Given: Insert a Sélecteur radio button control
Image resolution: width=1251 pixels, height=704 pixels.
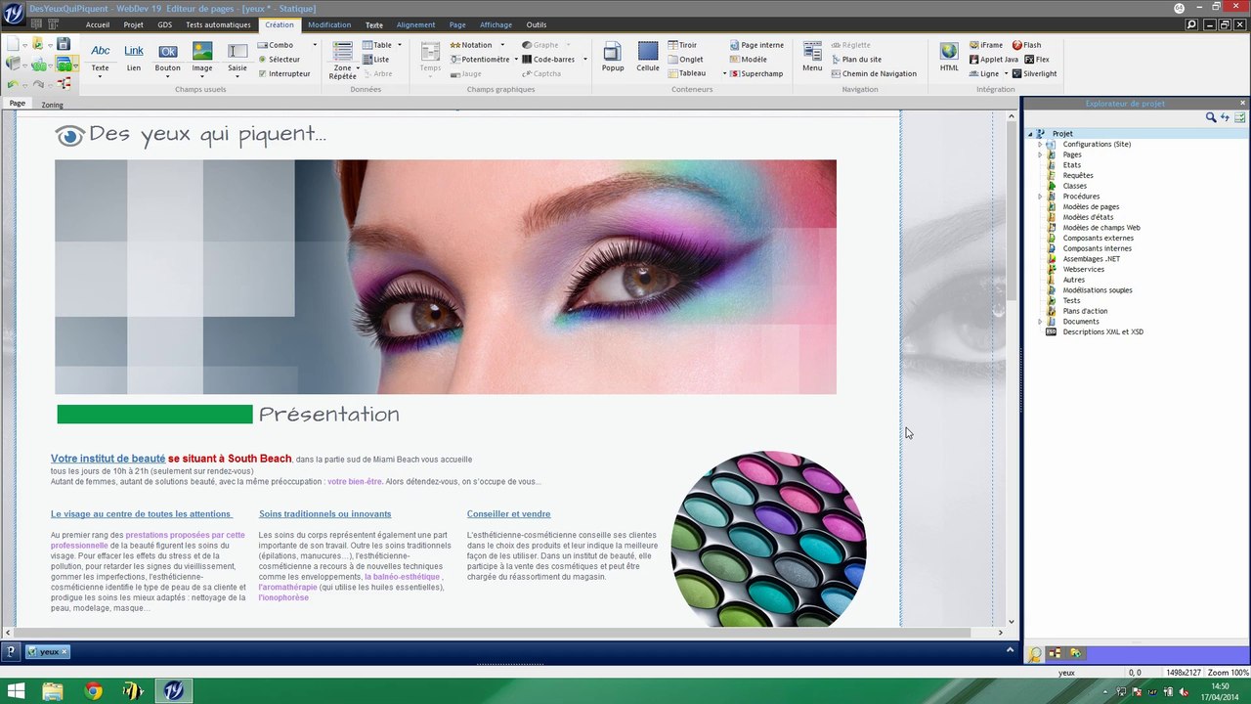Looking at the screenshot, I should coord(280,60).
